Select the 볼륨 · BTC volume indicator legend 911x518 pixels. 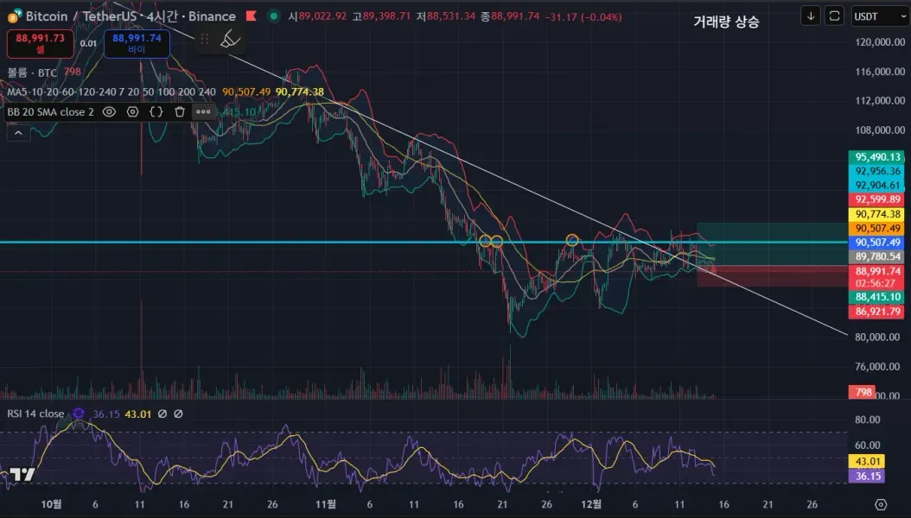coord(32,73)
